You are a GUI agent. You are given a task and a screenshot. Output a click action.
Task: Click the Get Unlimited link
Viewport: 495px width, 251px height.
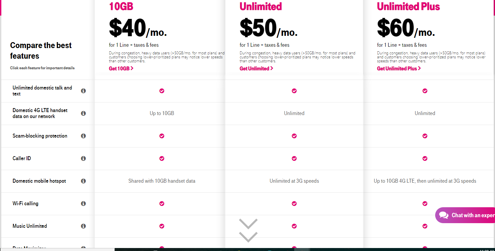click(x=256, y=68)
